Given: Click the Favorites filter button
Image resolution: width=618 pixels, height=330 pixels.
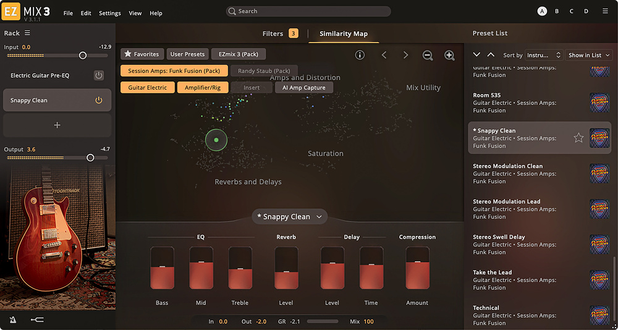Looking at the screenshot, I should pos(142,54).
